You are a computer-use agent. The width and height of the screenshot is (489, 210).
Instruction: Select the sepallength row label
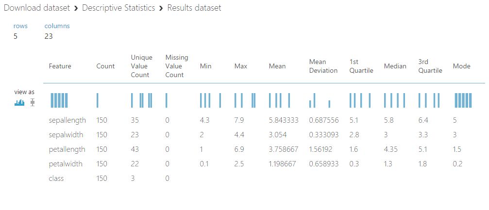pyautogui.click(x=67, y=120)
